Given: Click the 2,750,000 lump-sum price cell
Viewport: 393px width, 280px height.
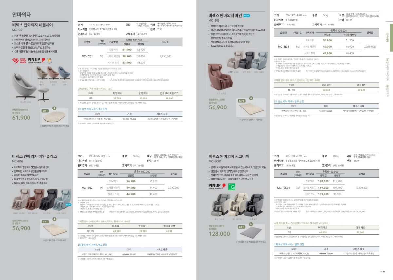Looking at the screenshot, I should click(x=165, y=56).
